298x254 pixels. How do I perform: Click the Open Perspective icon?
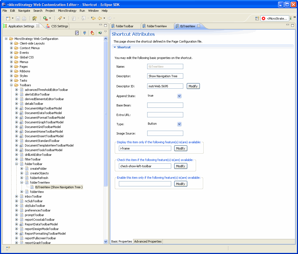click(x=257, y=19)
